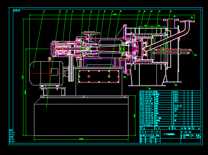Click part number P-40-03-7 in parts list

click(x=148, y=111)
